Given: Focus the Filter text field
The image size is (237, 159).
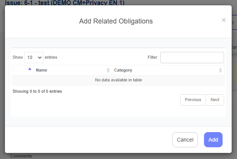Looking at the screenshot, I should [192, 58].
